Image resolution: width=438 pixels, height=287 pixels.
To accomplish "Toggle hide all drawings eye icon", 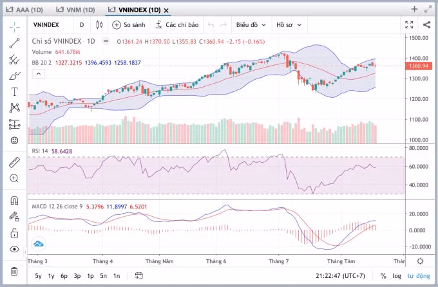I will (15, 249).
